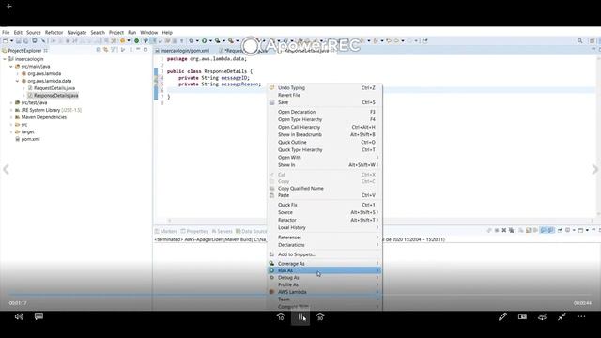The image size is (601, 338).
Task: Choose Quick Outline in context menu
Action: click(x=324, y=142)
